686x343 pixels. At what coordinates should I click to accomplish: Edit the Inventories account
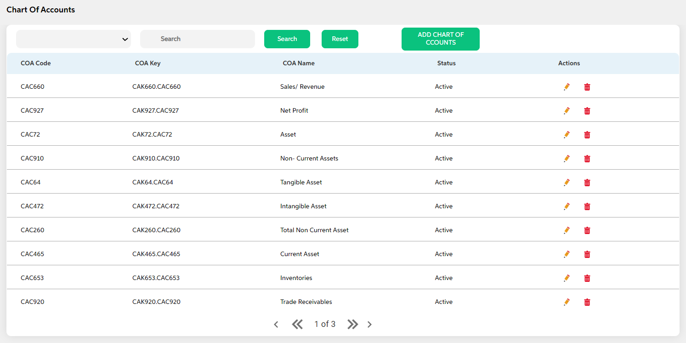pos(567,278)
